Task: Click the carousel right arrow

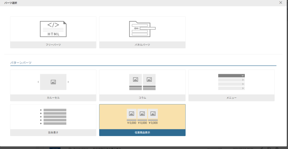Action: pos(68,82)
